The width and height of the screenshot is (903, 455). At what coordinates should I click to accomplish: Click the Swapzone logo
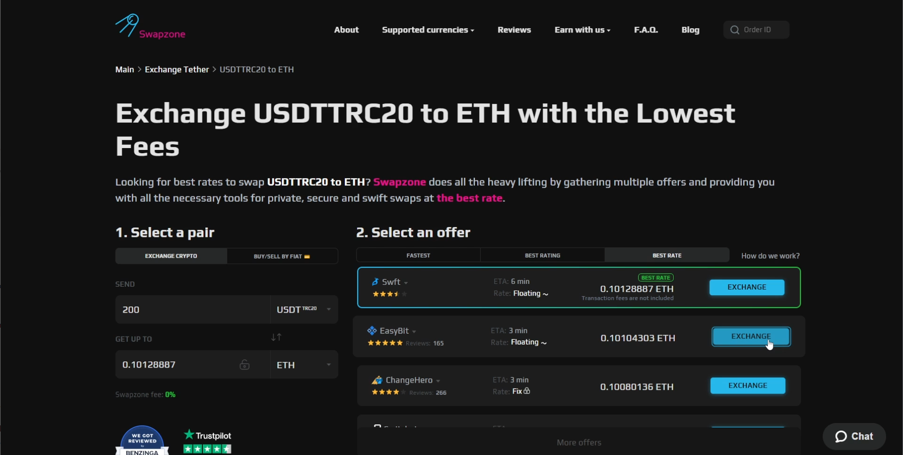tap(150, 26)
